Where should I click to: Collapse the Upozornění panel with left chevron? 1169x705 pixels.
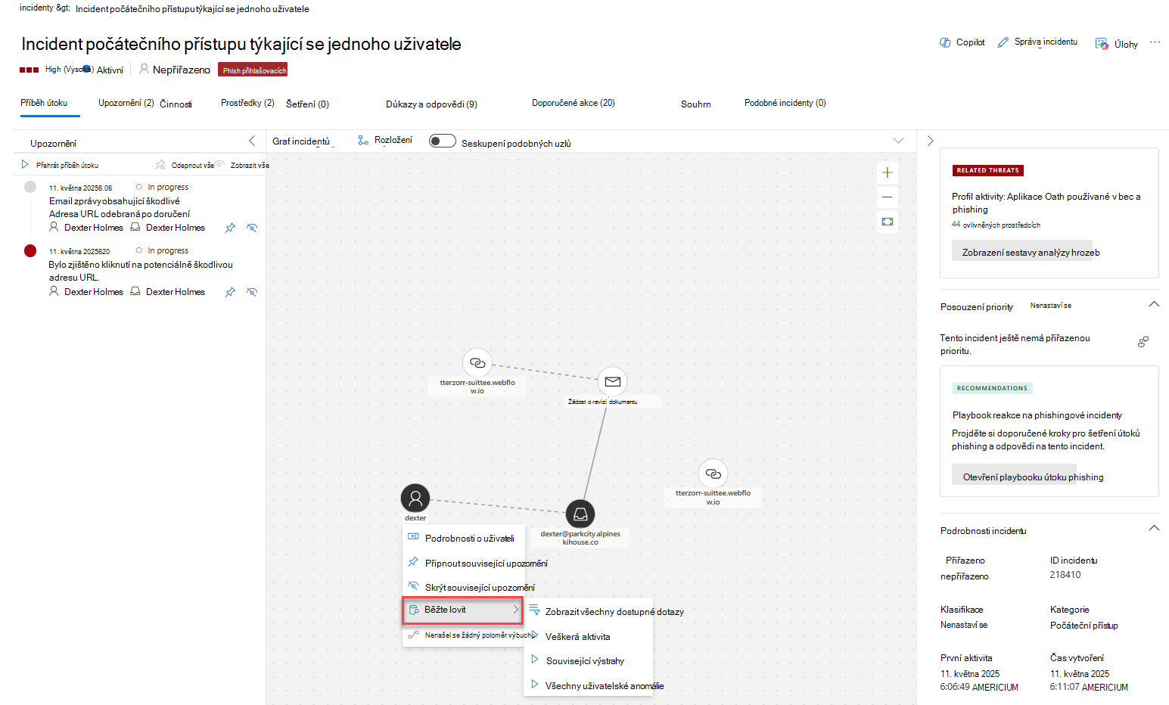click(252, 141)
